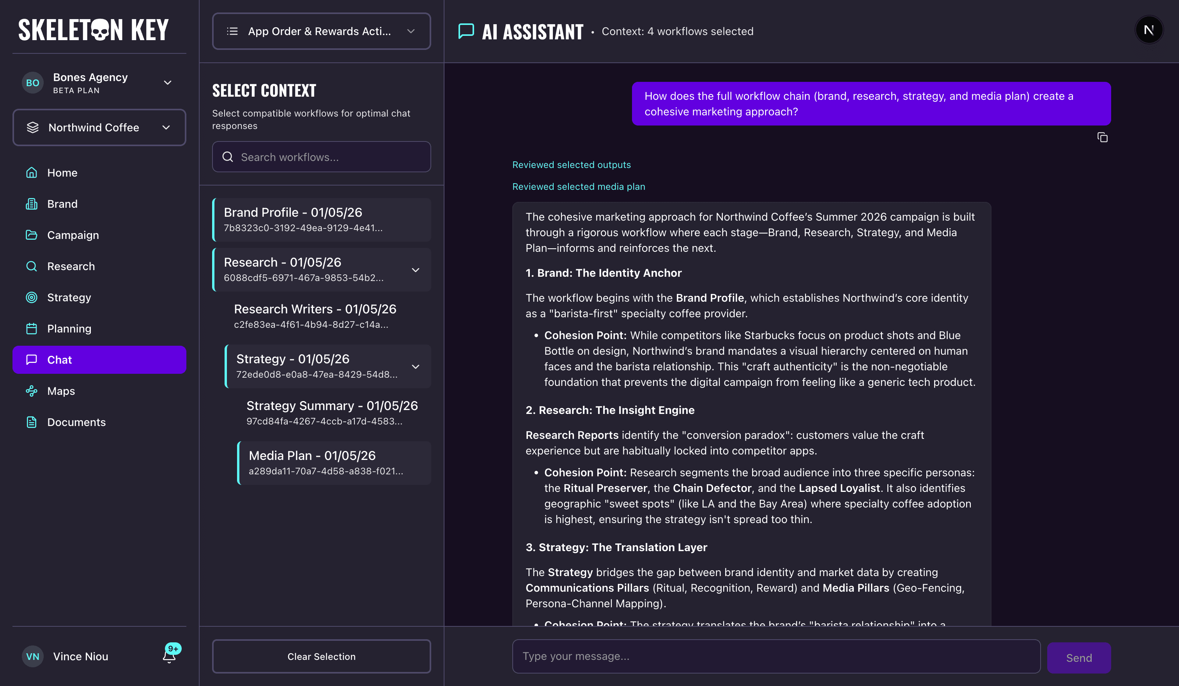Toggle Research - 01/05/26 workflow selection
This screenshot has height=686, width=1179.
[x=321, y=269]
